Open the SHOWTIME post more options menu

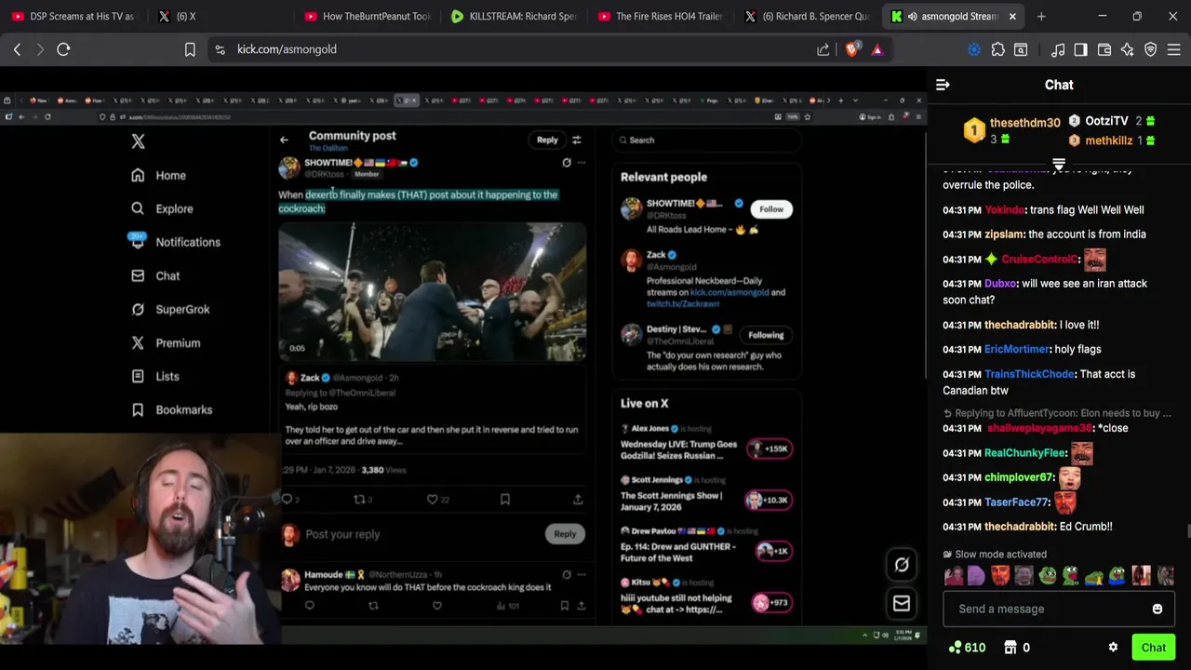click(581, 163)
